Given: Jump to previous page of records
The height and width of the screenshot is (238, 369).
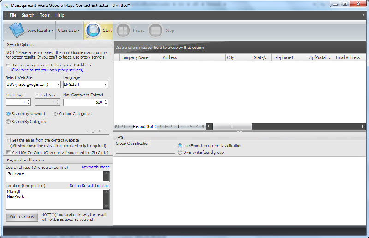Looking at the screenshot, I should pyautogui.click(x=123, y=126).
